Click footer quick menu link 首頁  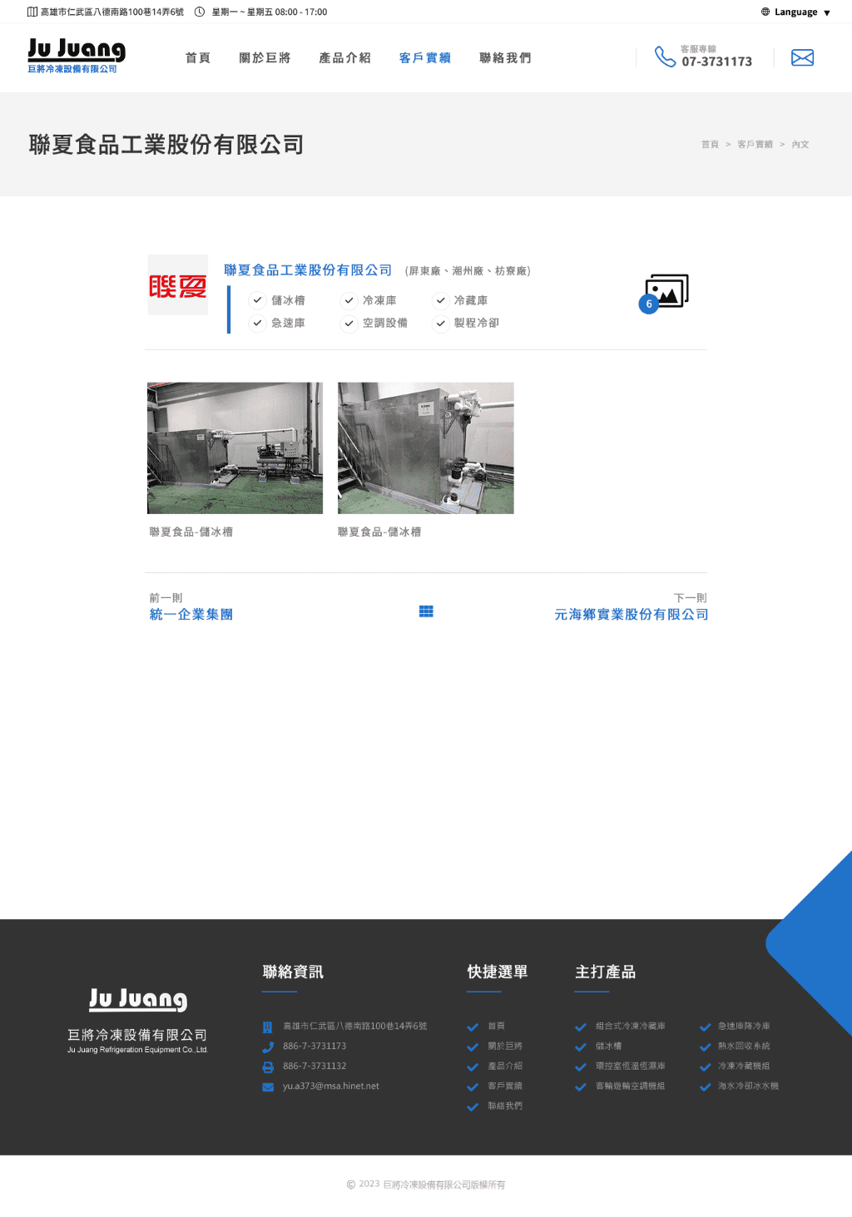(x=496, y=1026)
